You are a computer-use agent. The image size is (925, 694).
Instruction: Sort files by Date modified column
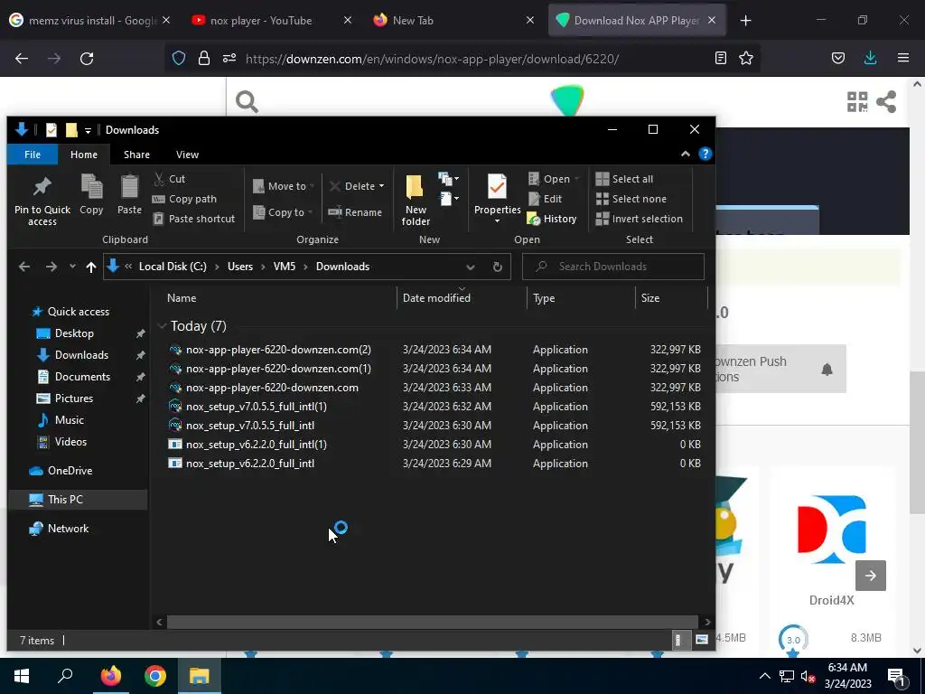click(462, 298)
